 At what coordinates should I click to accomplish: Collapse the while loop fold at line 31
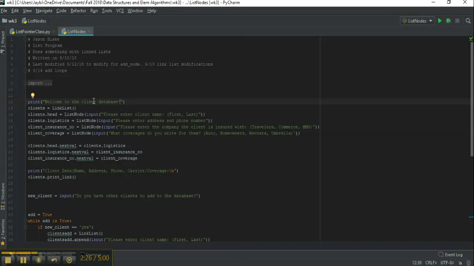point(26,221)
